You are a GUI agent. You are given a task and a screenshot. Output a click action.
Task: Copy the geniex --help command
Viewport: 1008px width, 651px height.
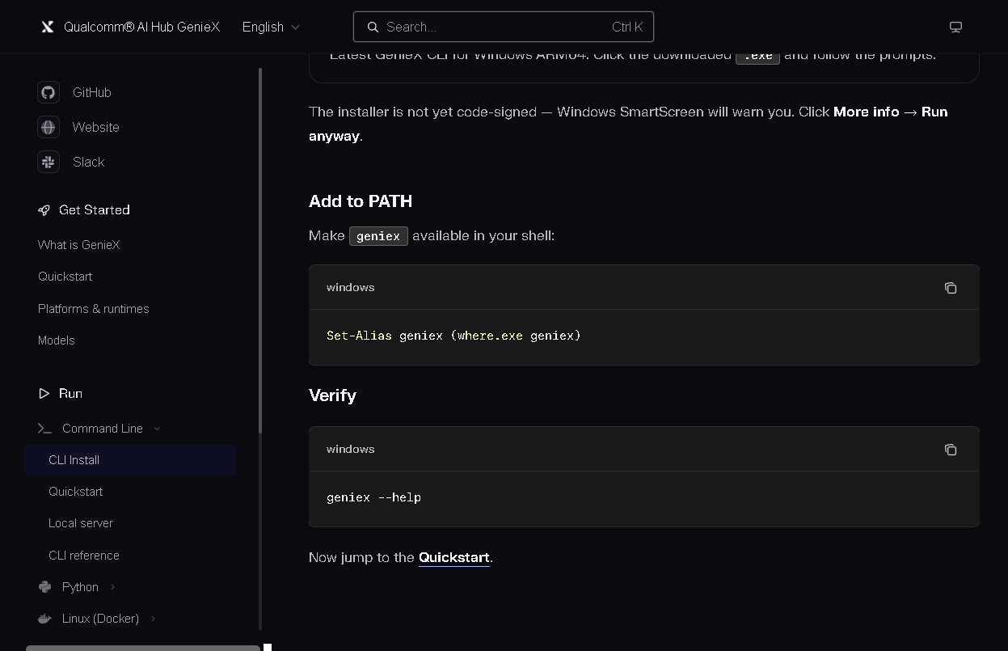point(951,450)
